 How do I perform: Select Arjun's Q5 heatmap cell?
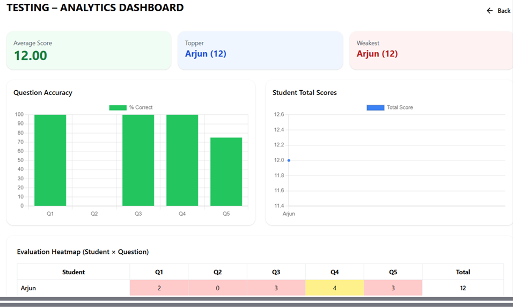click(x=393, y=288)
